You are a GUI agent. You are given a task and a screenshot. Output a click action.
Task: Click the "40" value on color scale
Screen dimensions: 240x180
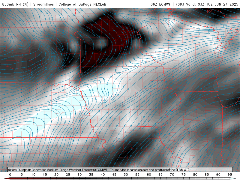tap(103, 175)
